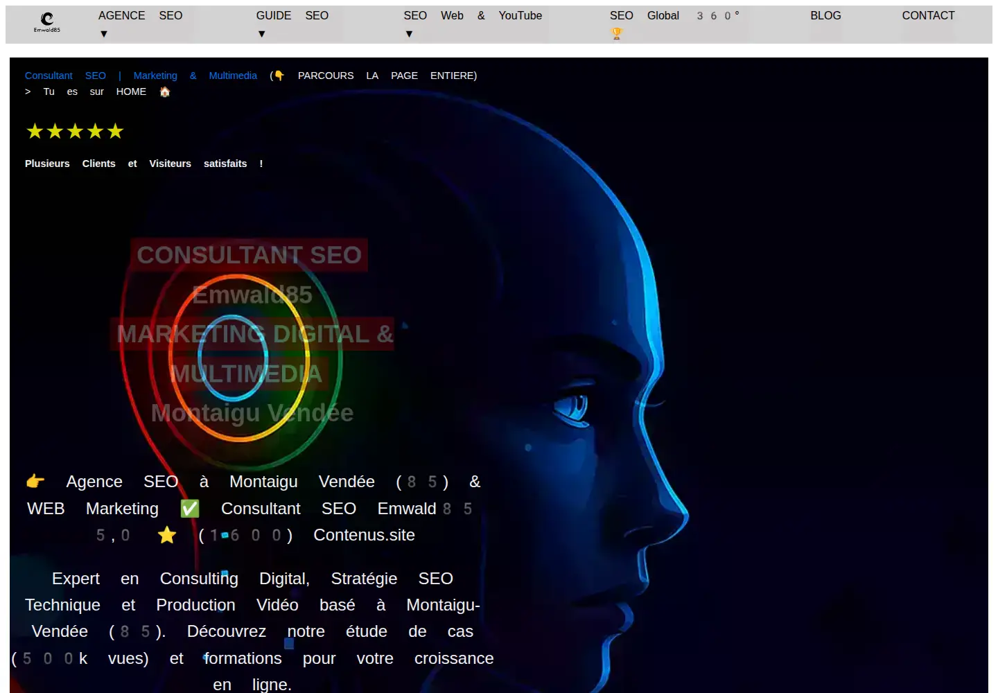Expand SEO Web & YouTube dropdown arrow
The width and height of the screenshot is (998, 693).
[409, 34]
